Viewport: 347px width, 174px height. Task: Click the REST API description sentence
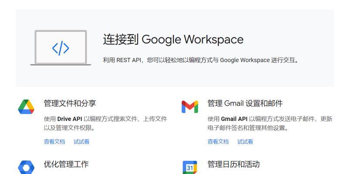point(201,60)
